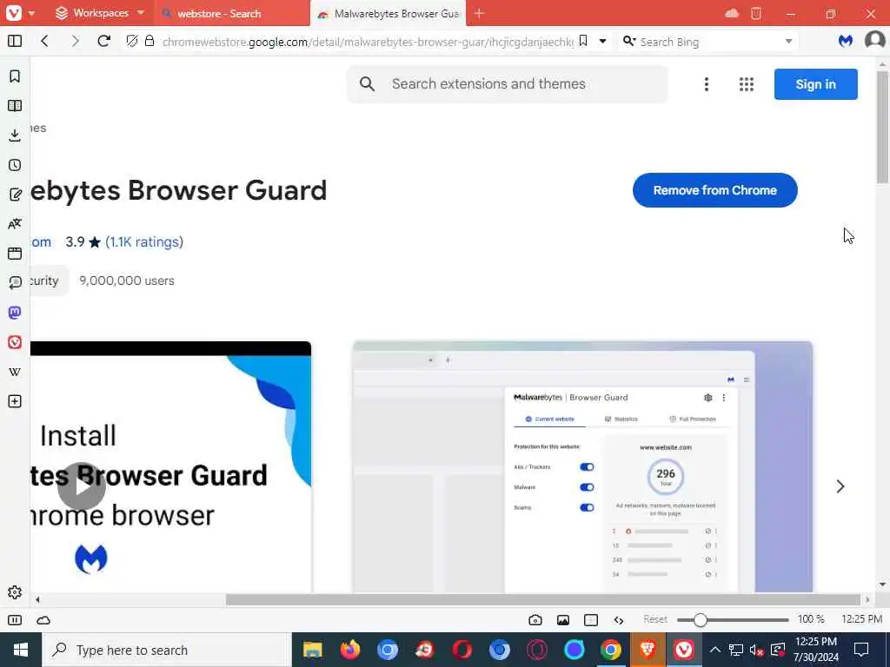The width and height of the screenshot is (890, 667).
Task: Open the Search Bing engine icon
Action: point(628,41)
